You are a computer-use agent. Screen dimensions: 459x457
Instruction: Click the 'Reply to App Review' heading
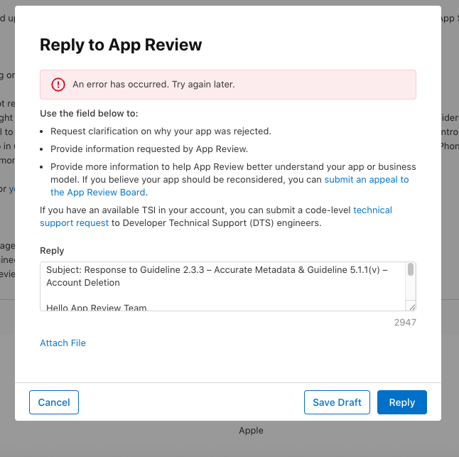[121, 45]
